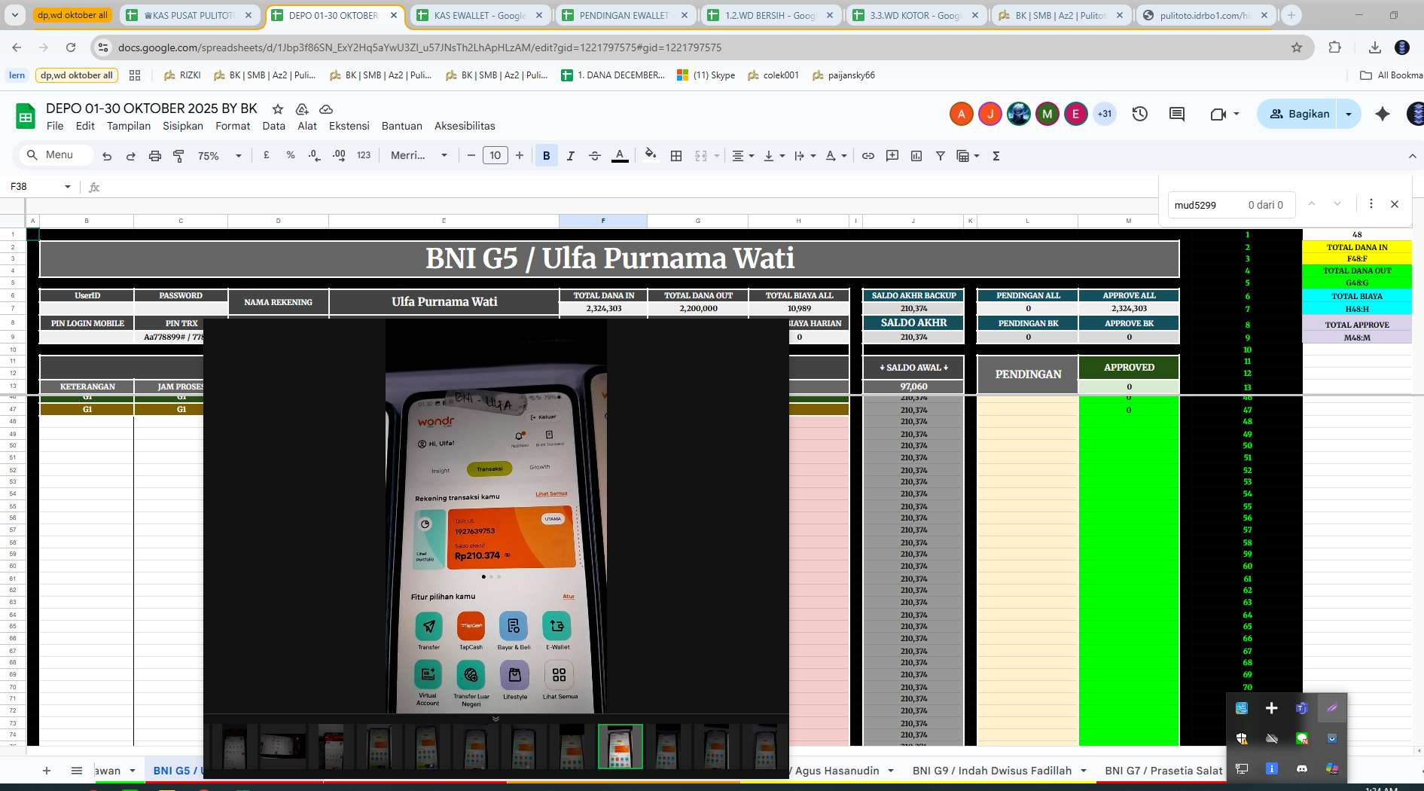Collapse the toolbar with chevron
Image resolution: width=1424 pixels, height=791 pixels.
[x=1412, y=156]
